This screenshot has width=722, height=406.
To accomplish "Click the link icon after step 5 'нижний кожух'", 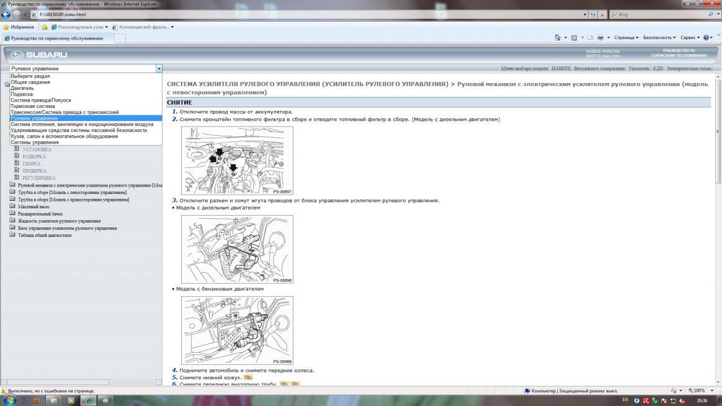I will pyautogui.click(x=248, y=377).
